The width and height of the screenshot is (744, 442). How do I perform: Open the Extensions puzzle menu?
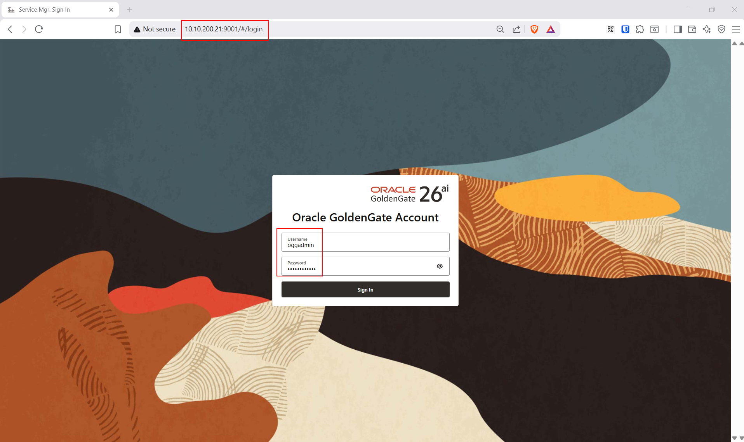click(x=640, y=29)
